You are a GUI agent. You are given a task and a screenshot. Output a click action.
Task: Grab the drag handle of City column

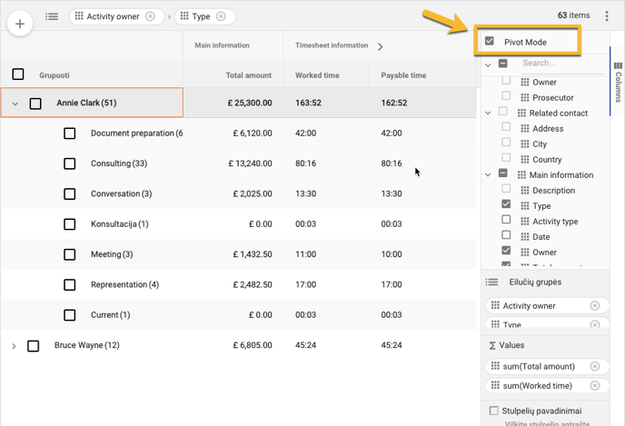point(525,144)
